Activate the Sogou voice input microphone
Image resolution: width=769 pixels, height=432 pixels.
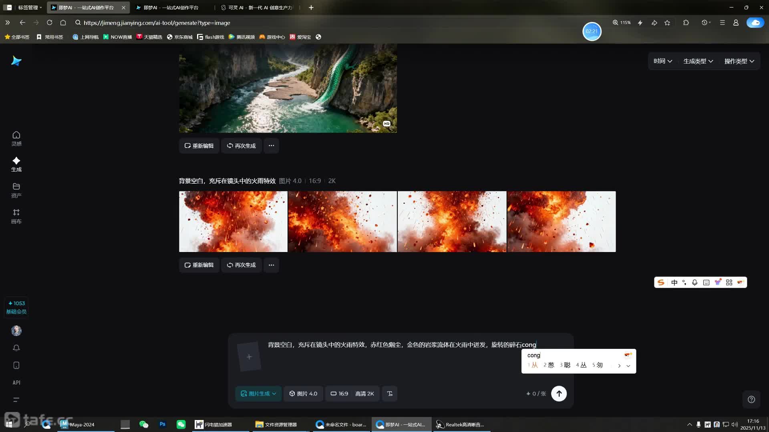(695, 282)
